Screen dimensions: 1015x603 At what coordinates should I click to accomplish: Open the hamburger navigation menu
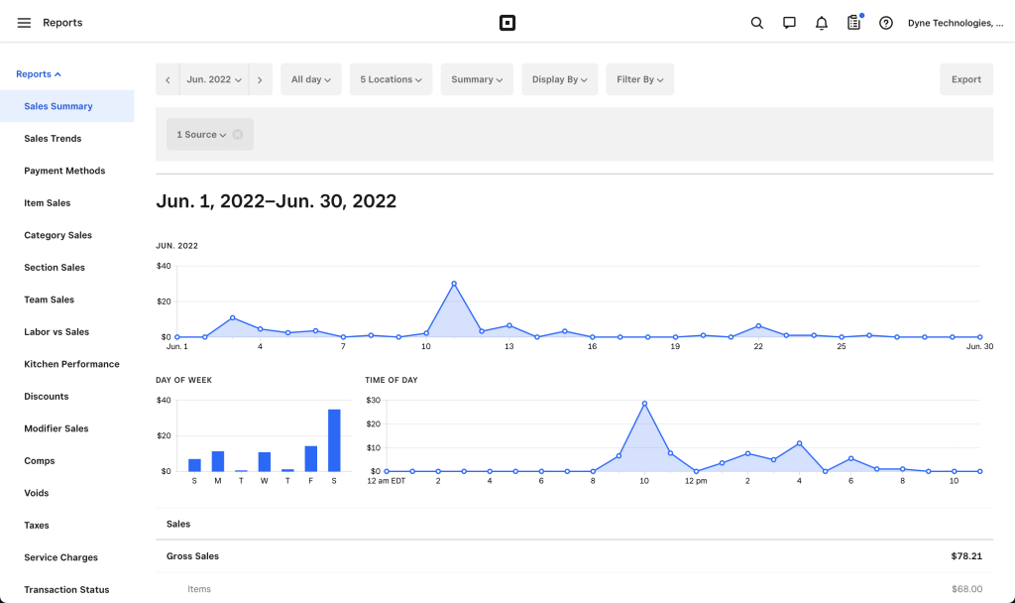pyautogui.click(x=24, y=23)
